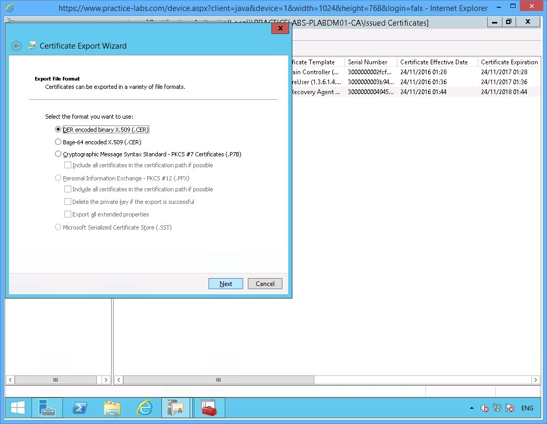Click the Certificate Expiration column header
The height and width of the screenshot is (424, 547).
pos(508,62)
